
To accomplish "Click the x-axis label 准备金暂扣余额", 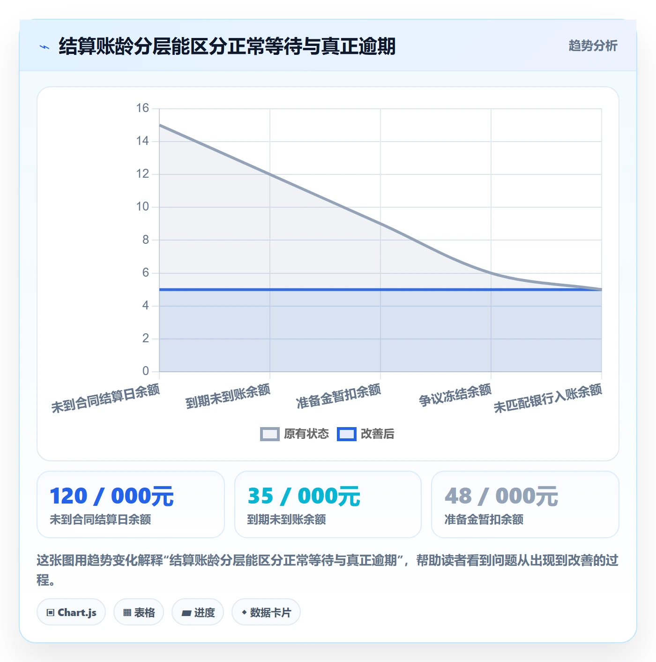I will (x=339, y=396).
